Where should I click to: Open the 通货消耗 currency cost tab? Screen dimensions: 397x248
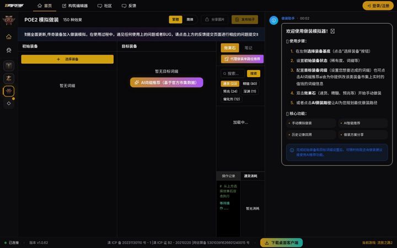pos(251,176)
